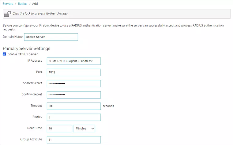Click the Dead Time label

tap(35, 128)
